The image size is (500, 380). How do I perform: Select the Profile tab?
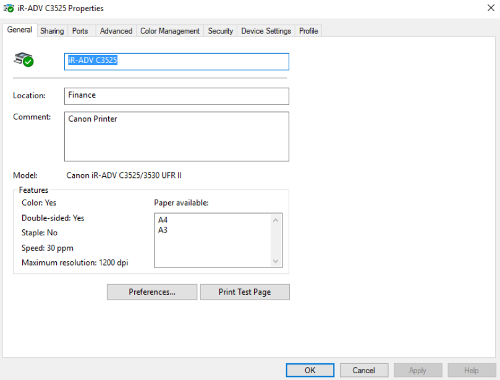click(x=308, y=31)
